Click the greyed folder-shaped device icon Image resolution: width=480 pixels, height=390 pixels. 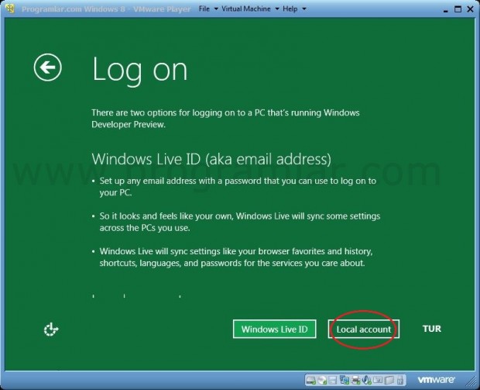tap(389, 380)
